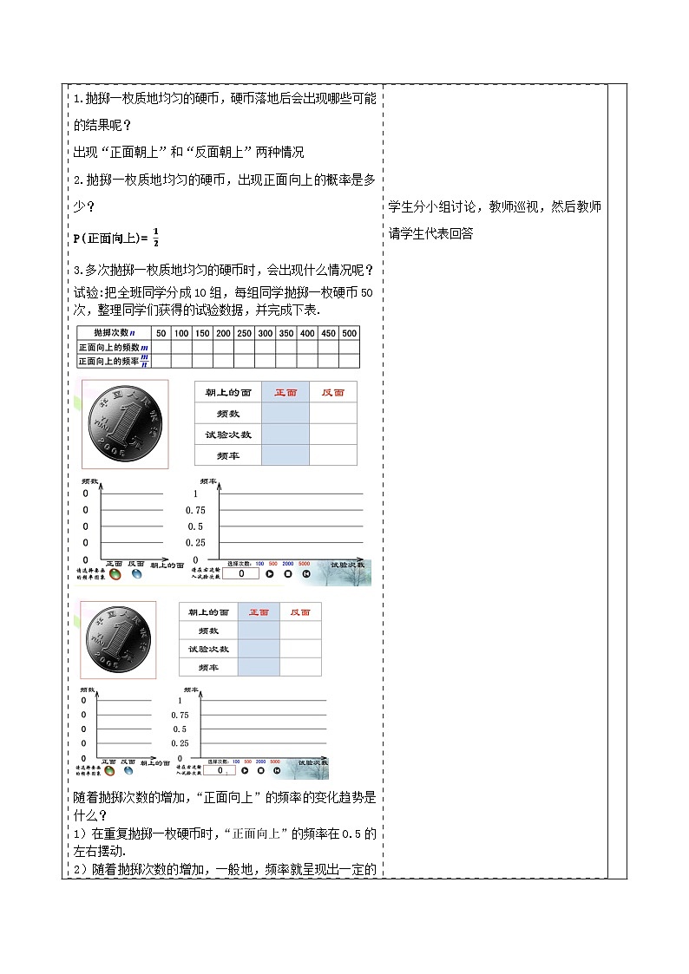Click the play button in the first coin simulation
This screenshot has height=974, width=689.
(270, 574)
